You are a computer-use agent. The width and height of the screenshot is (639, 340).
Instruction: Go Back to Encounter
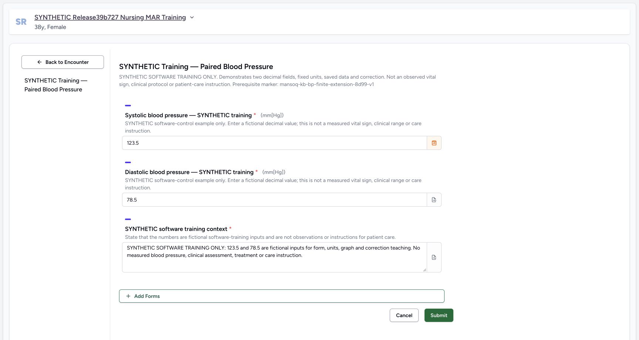click(x=62, y=62)
